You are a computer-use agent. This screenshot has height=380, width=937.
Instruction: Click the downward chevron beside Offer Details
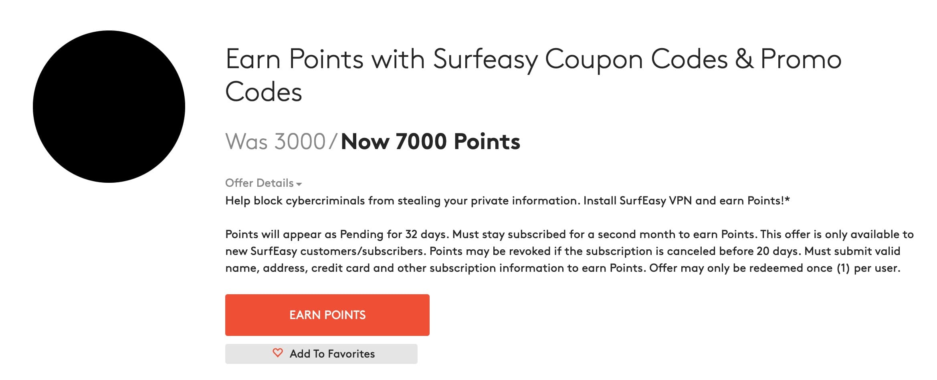[x=300, y=184]
